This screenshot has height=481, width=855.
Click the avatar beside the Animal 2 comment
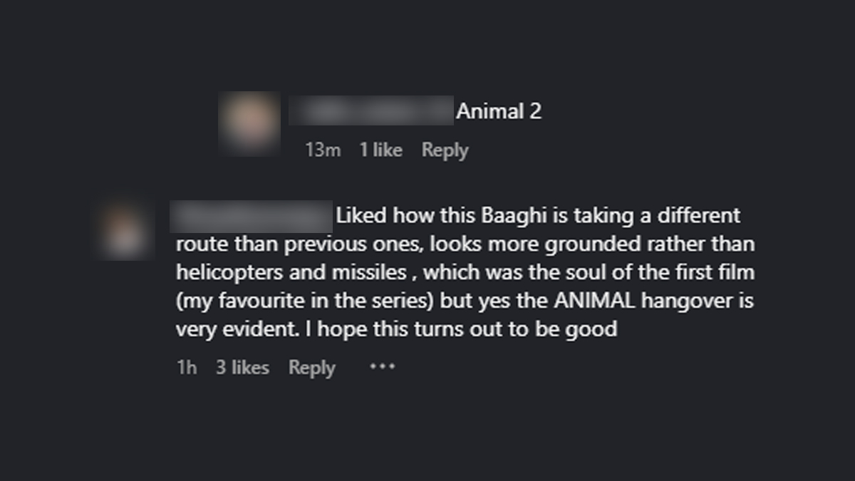coord(249,123)
